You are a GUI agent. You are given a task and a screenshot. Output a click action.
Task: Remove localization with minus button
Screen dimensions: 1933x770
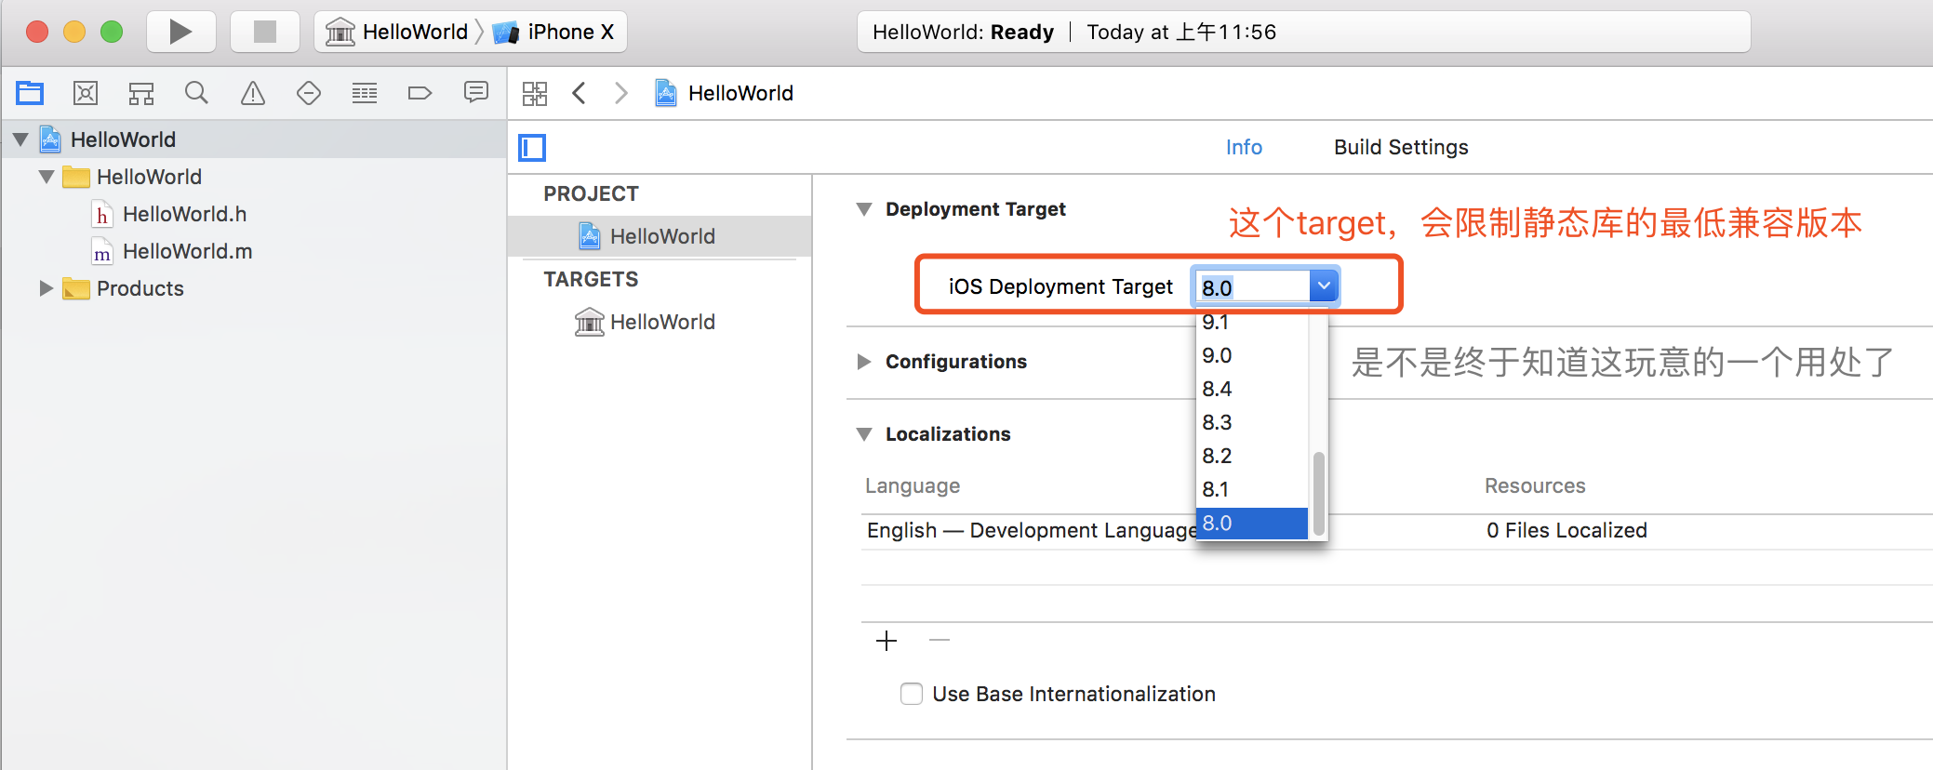click(940, 640)
